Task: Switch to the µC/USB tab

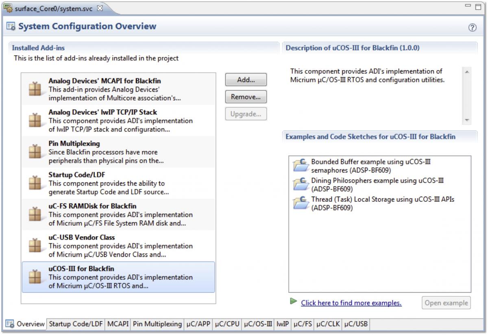Action: (x=356, y=324)
